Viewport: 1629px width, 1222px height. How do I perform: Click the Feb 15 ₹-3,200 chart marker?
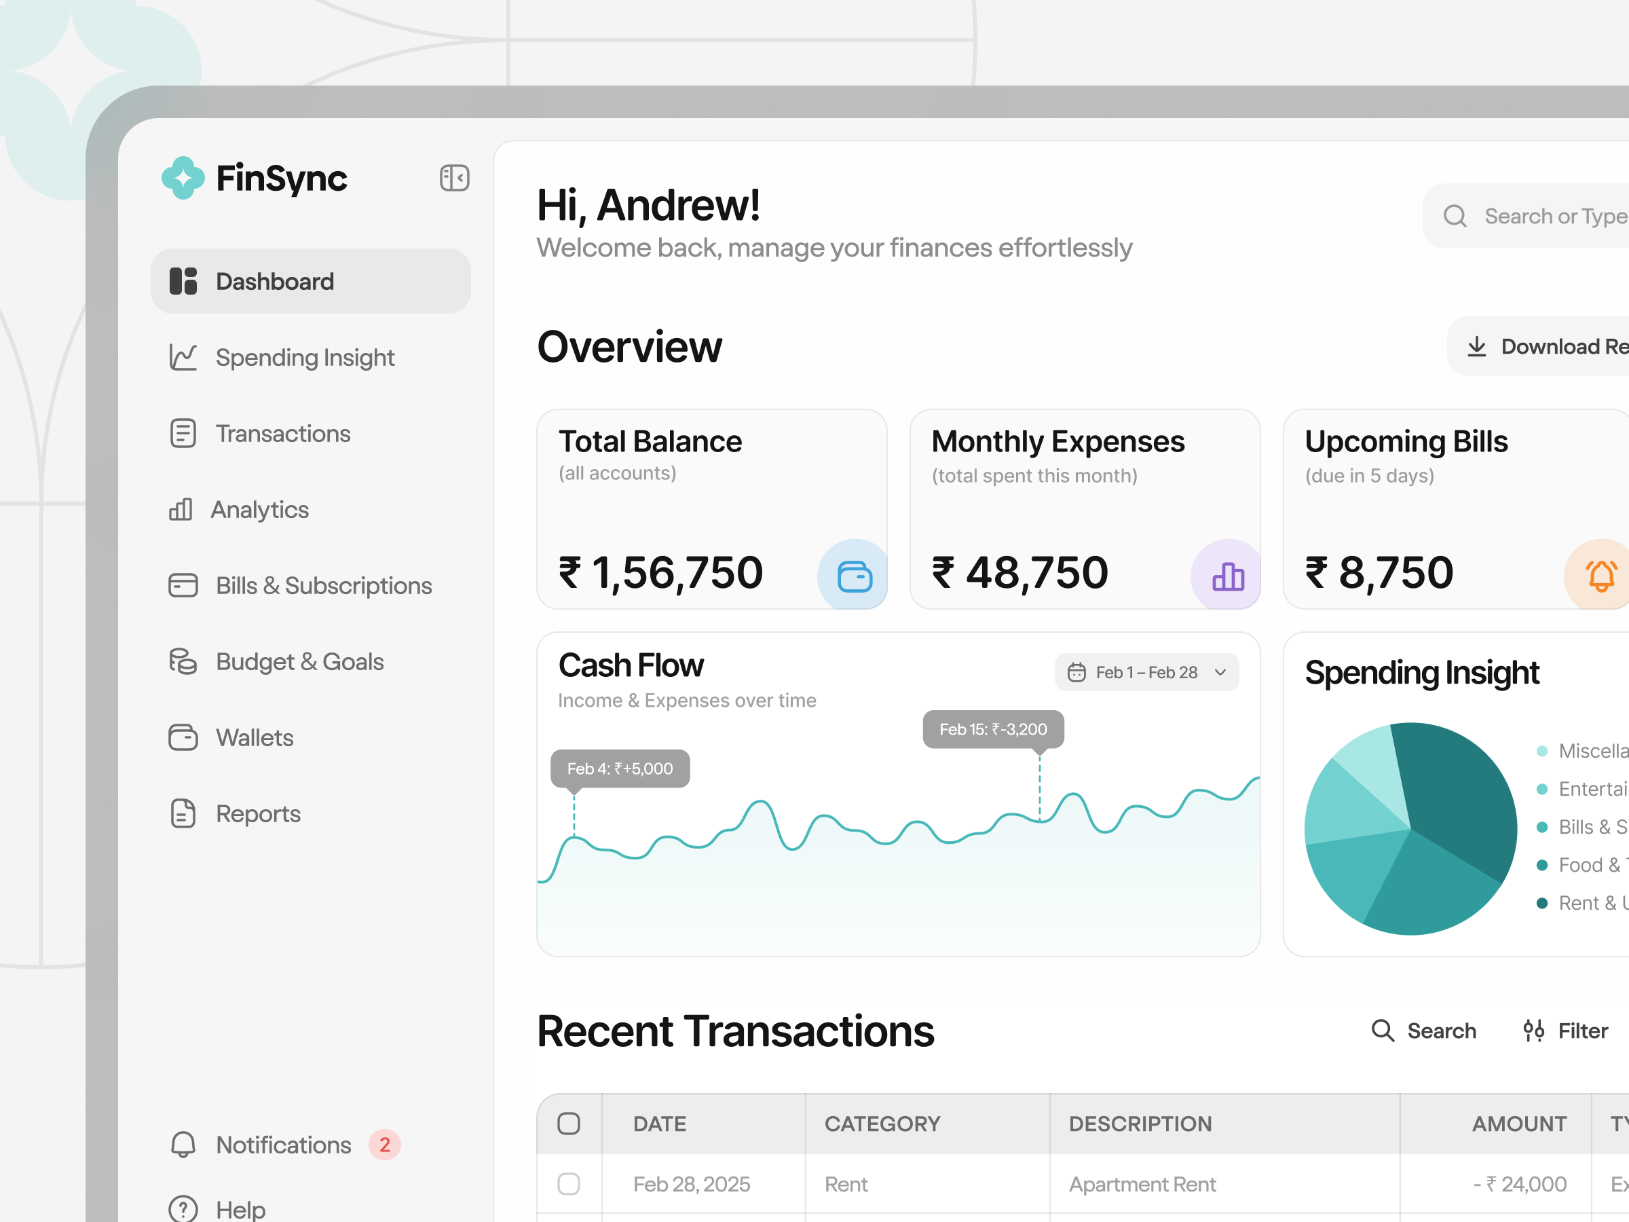pyautogui.click(x=994, y=728)
